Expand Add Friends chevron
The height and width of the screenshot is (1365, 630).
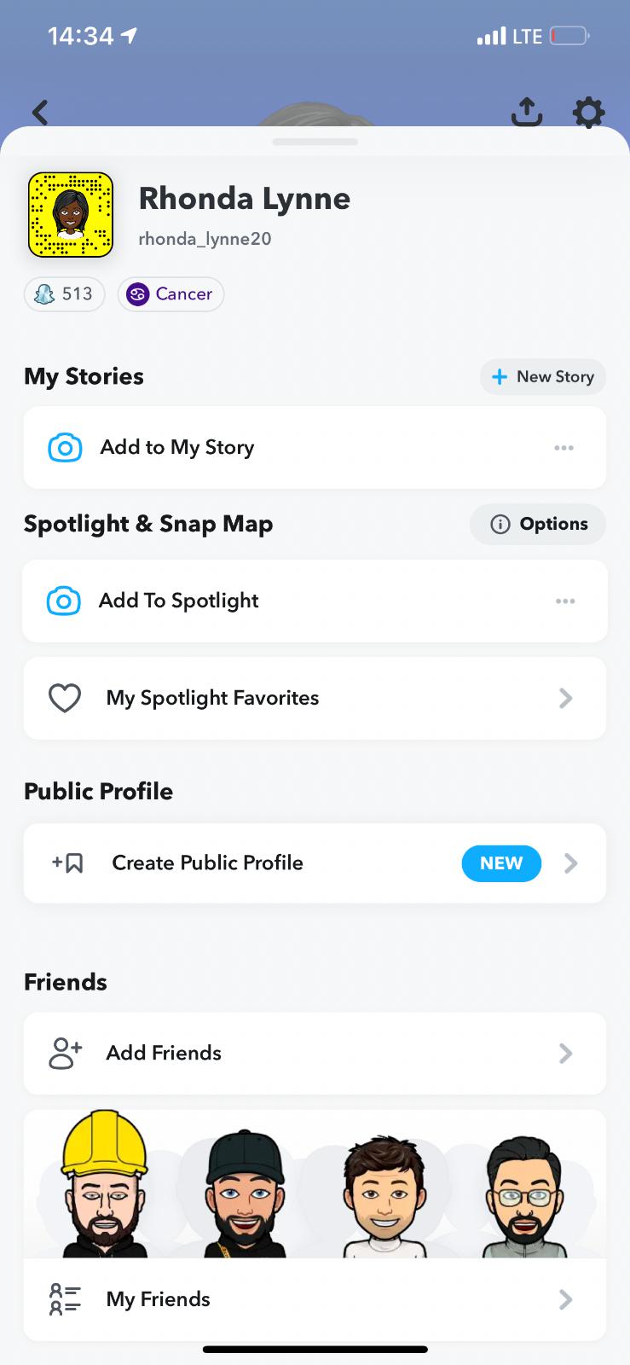[565, 1054]
